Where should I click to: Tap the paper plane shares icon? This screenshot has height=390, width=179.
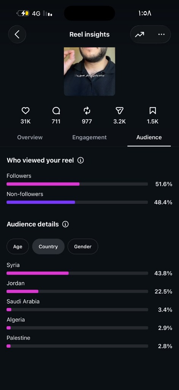pos(120,111)
